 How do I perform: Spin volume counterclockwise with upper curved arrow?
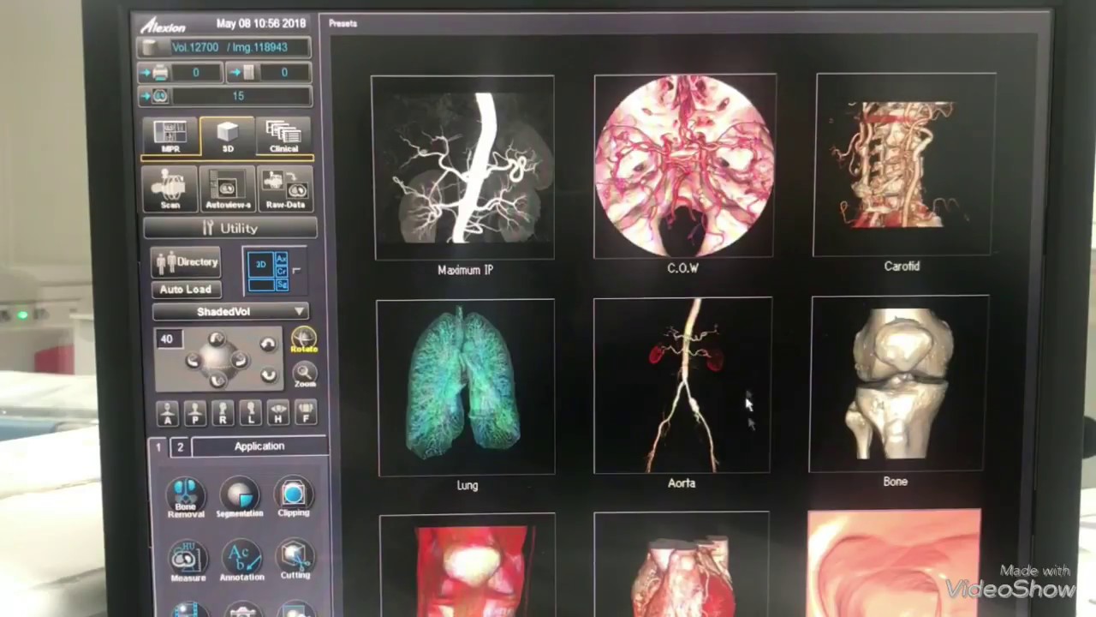[x=268, y=344]
